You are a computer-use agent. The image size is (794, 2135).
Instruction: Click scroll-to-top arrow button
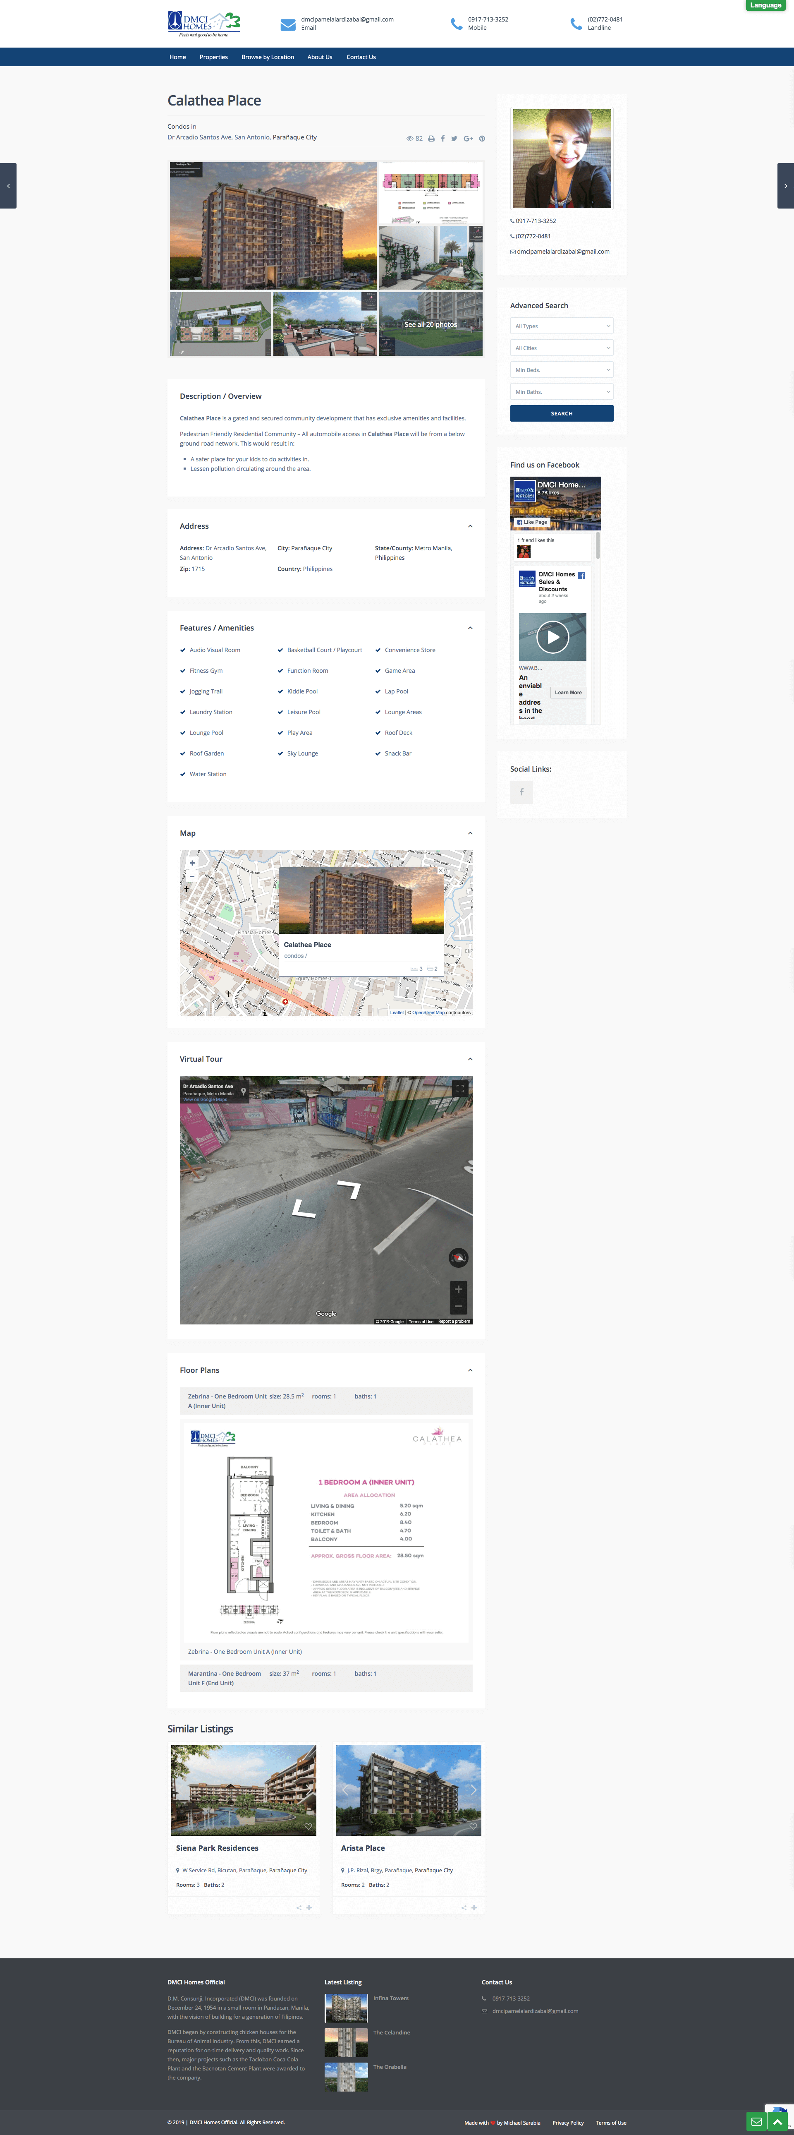coord(777,2122)
